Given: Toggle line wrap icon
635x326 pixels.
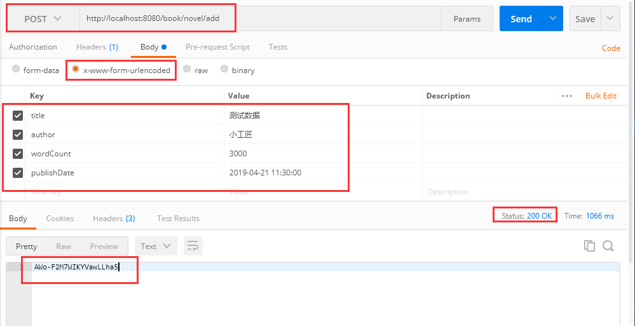Looking at the screenshot, I should (x=193, y=246).
